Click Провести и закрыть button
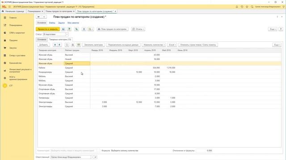This screenshot has width=286, height=160. pyautogui.click(x=48, y=29)
